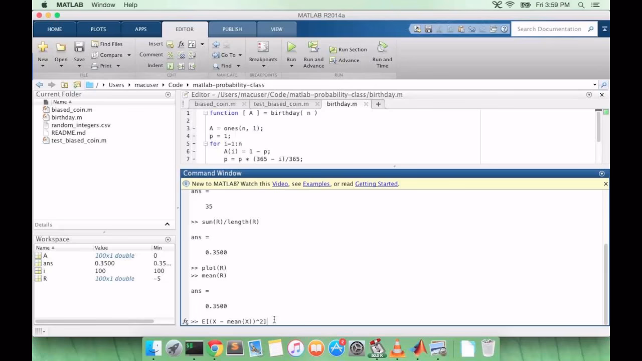Expand the Go To dropdown
Image resolution: width=642 pixels, height=361 pixels.
(239, 55)
